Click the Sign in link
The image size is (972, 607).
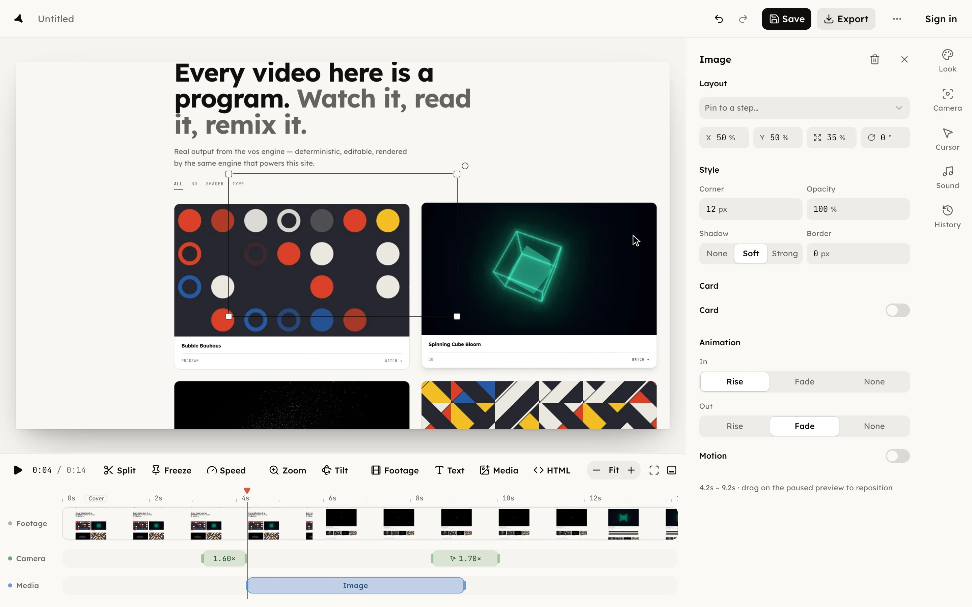tap(941, 19)
